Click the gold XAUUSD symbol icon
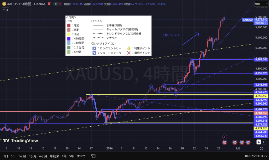The image size is (269, 160). click(x=3, y=4)
